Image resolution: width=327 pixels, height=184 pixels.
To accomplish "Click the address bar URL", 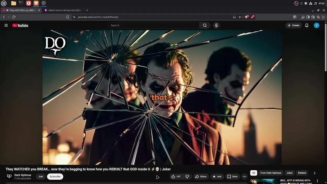I will click(98, 17).
